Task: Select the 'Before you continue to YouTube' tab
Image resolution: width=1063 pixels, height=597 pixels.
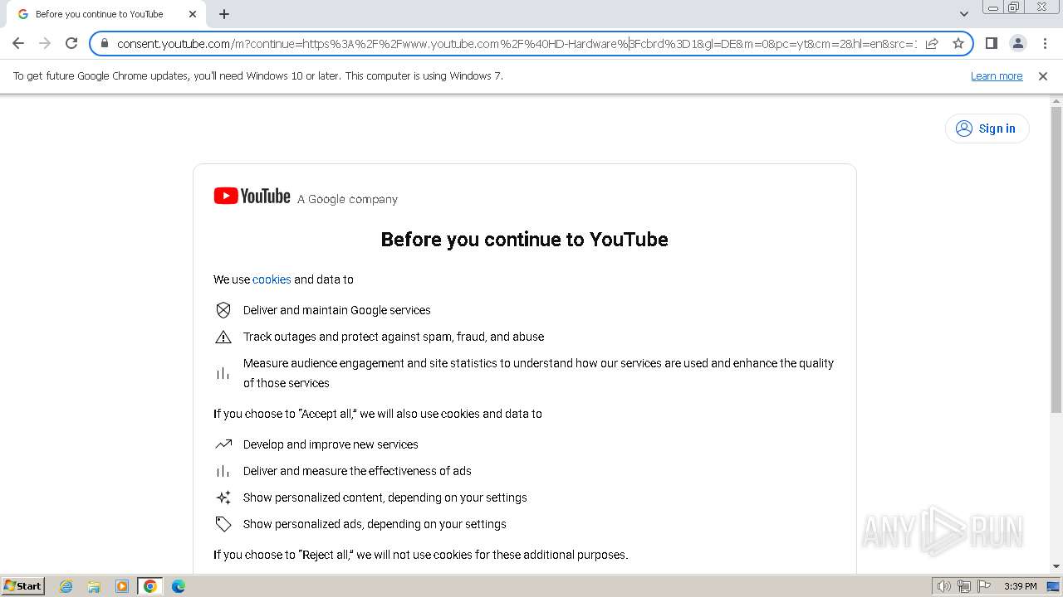Action: [x=105, y=14]
